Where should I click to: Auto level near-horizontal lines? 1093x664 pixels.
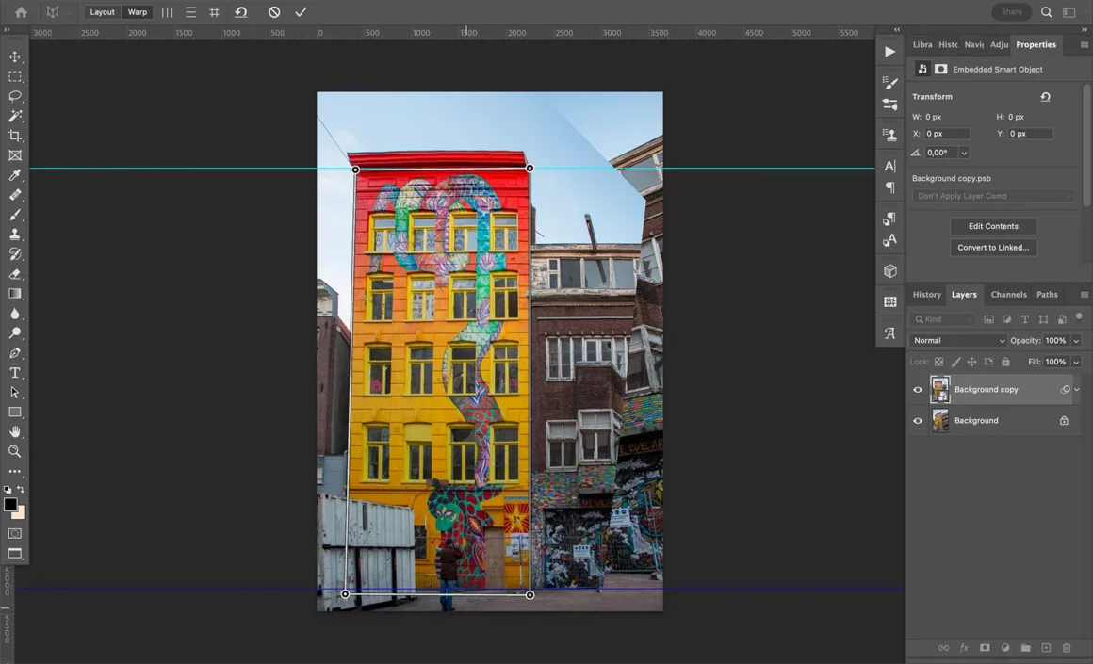(190, 12)
